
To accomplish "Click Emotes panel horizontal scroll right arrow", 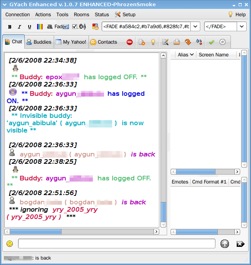I will coord(237,232).
